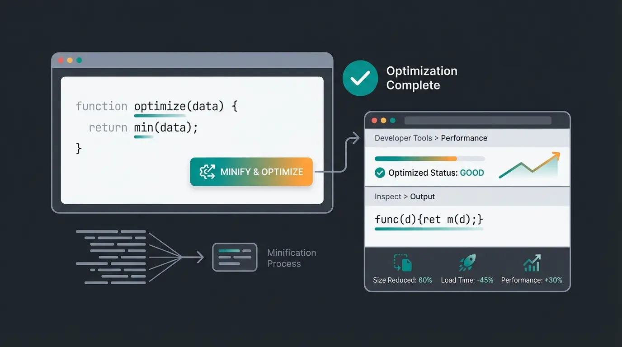Screen dimensions: 622x347
Task: Toggle the green traffic light on code window
Action: [x=79, y=60]
